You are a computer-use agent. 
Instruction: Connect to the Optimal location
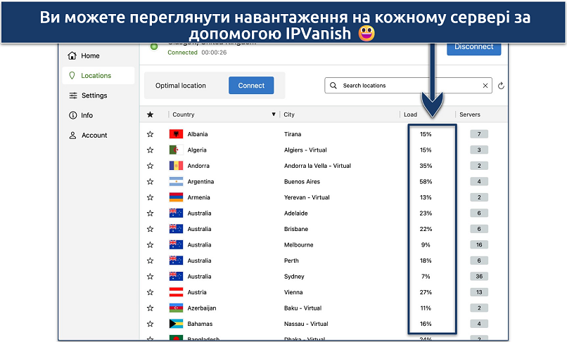tap(251, 86)
